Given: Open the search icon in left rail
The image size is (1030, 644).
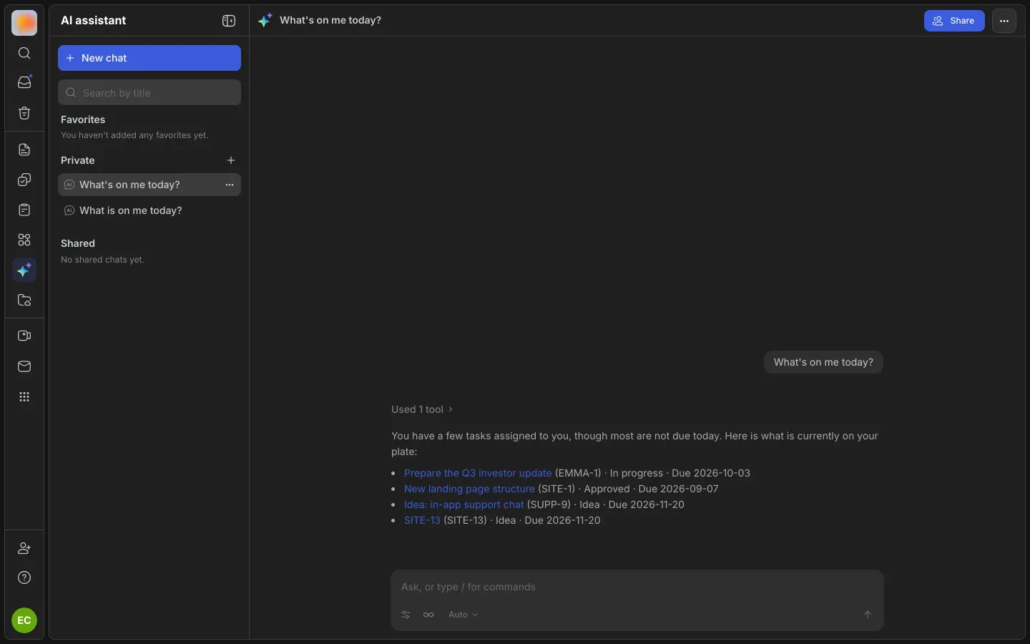Looking at the screenshot, I should pos(24,54).
